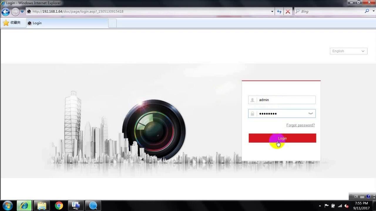Click the Windows Start button
The image size is (376, 211).
pyautogui.click(x=7, y=206)
